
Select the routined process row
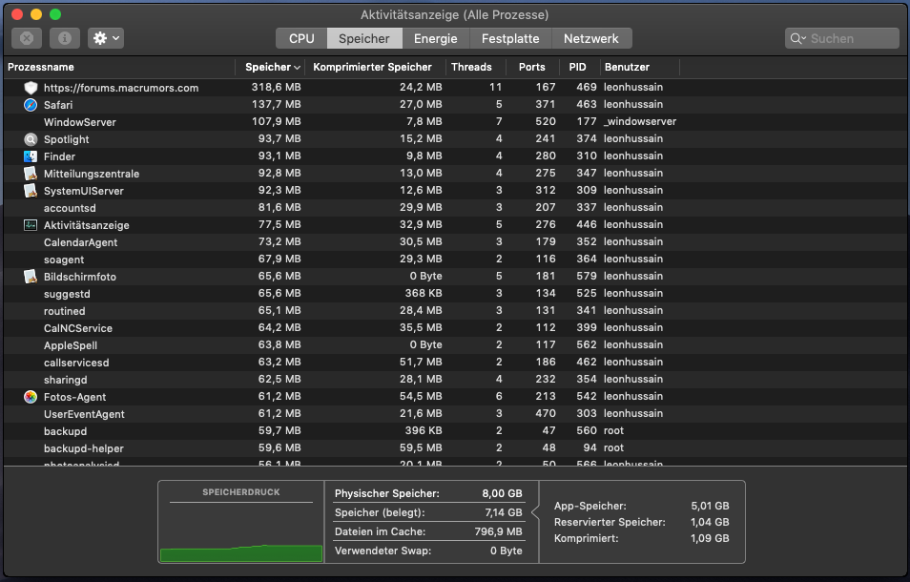[455, 311]
